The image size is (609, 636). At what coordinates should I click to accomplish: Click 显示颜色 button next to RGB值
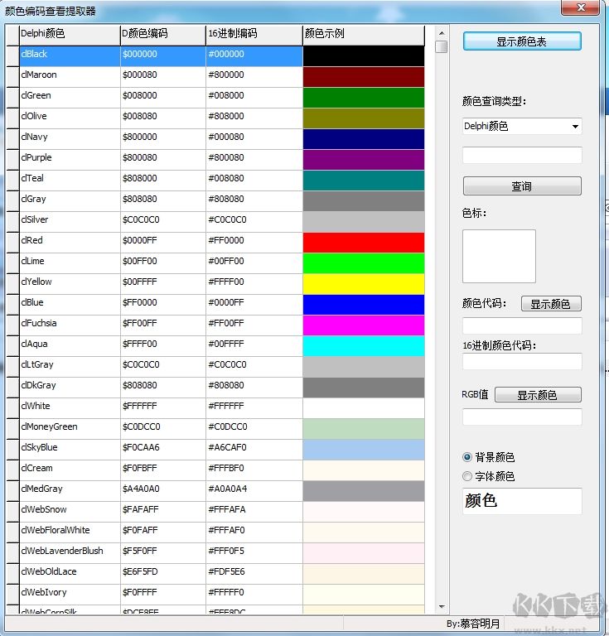tap(538, 395)
